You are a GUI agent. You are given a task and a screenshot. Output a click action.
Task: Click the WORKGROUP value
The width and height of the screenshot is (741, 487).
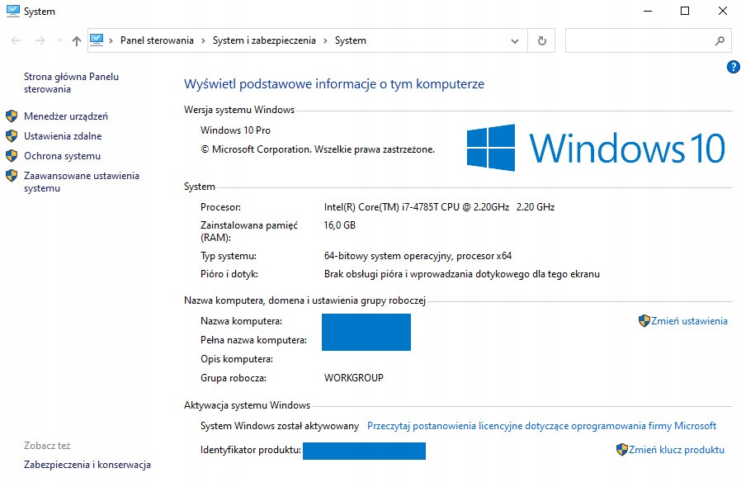pyautogui.click(x=353, y=378)
